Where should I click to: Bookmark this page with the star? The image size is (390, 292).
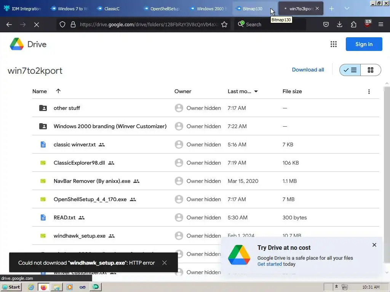pos(224,24)
